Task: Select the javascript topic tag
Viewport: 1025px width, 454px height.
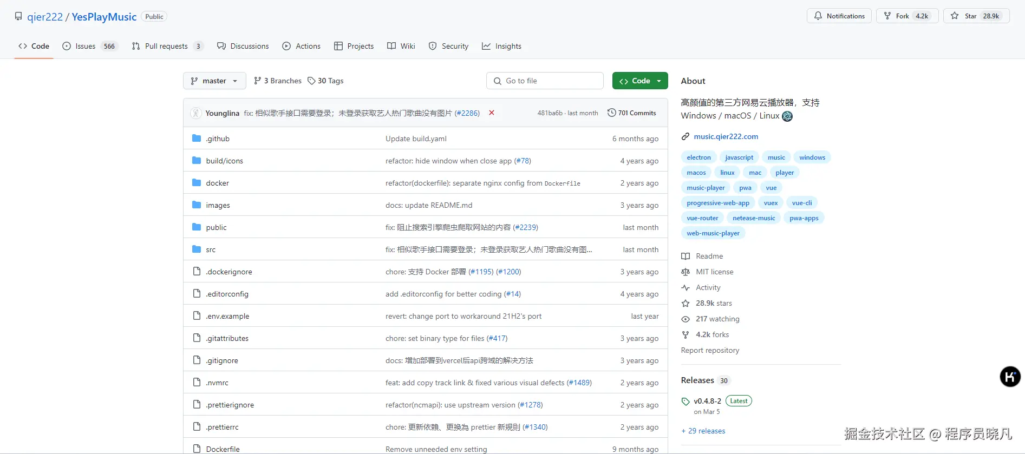Action: pyautogui.click(x=739, y=157)
